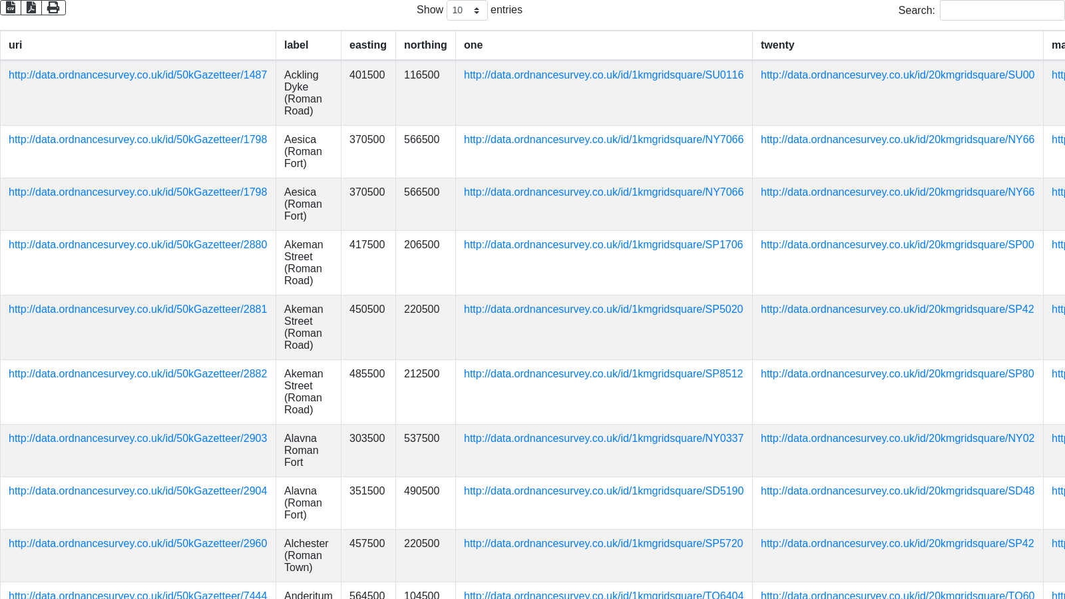The width and height of the screenshot is (1065, 599).
Task: Open the 50kGazetteer/1487 uri link
Action: (138, 75)
